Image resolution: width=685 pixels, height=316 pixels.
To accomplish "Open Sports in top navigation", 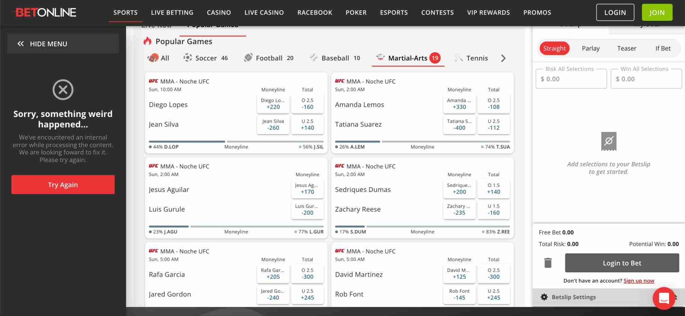I will (x=125, y=13).
